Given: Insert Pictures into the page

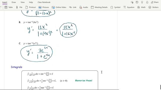Looking at the screenshot, I should point(44,7).
